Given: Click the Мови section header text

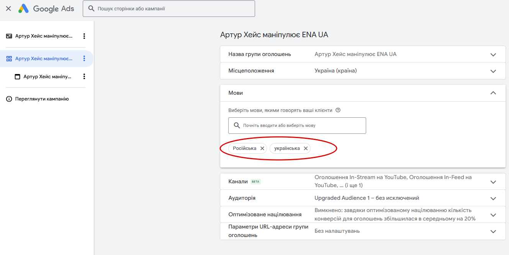Looking at the screenshot, I should (x=236, y=93).
